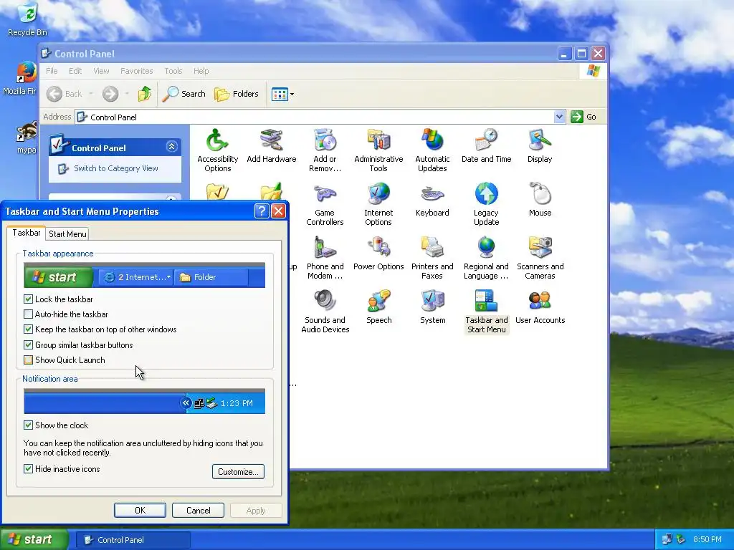Click the network tray icon
The height and width of the screenshot is (550, 734).
click(x=667, y=540)
